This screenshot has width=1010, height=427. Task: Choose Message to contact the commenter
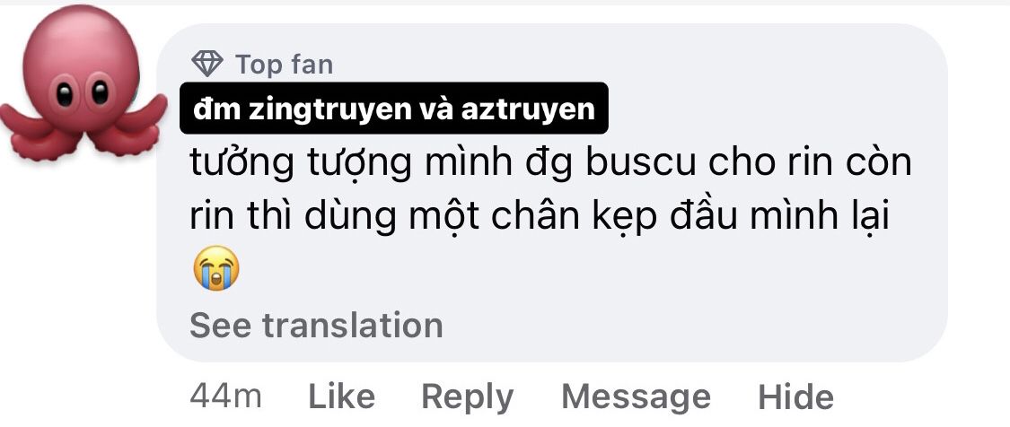point(636,396)
